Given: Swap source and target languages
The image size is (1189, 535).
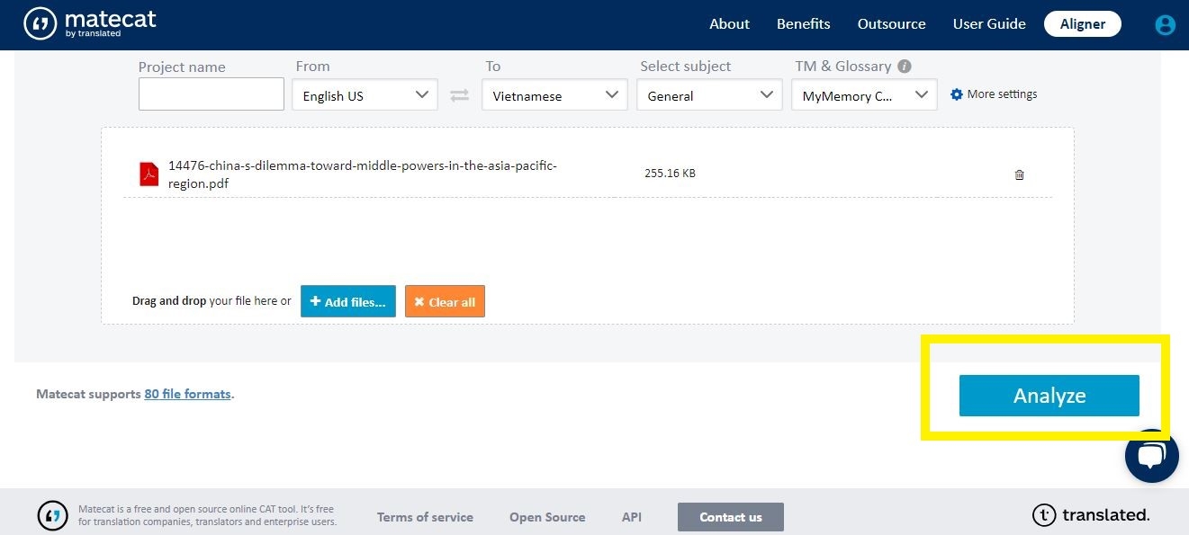Looking at the screenshot, I should [460, 95].
